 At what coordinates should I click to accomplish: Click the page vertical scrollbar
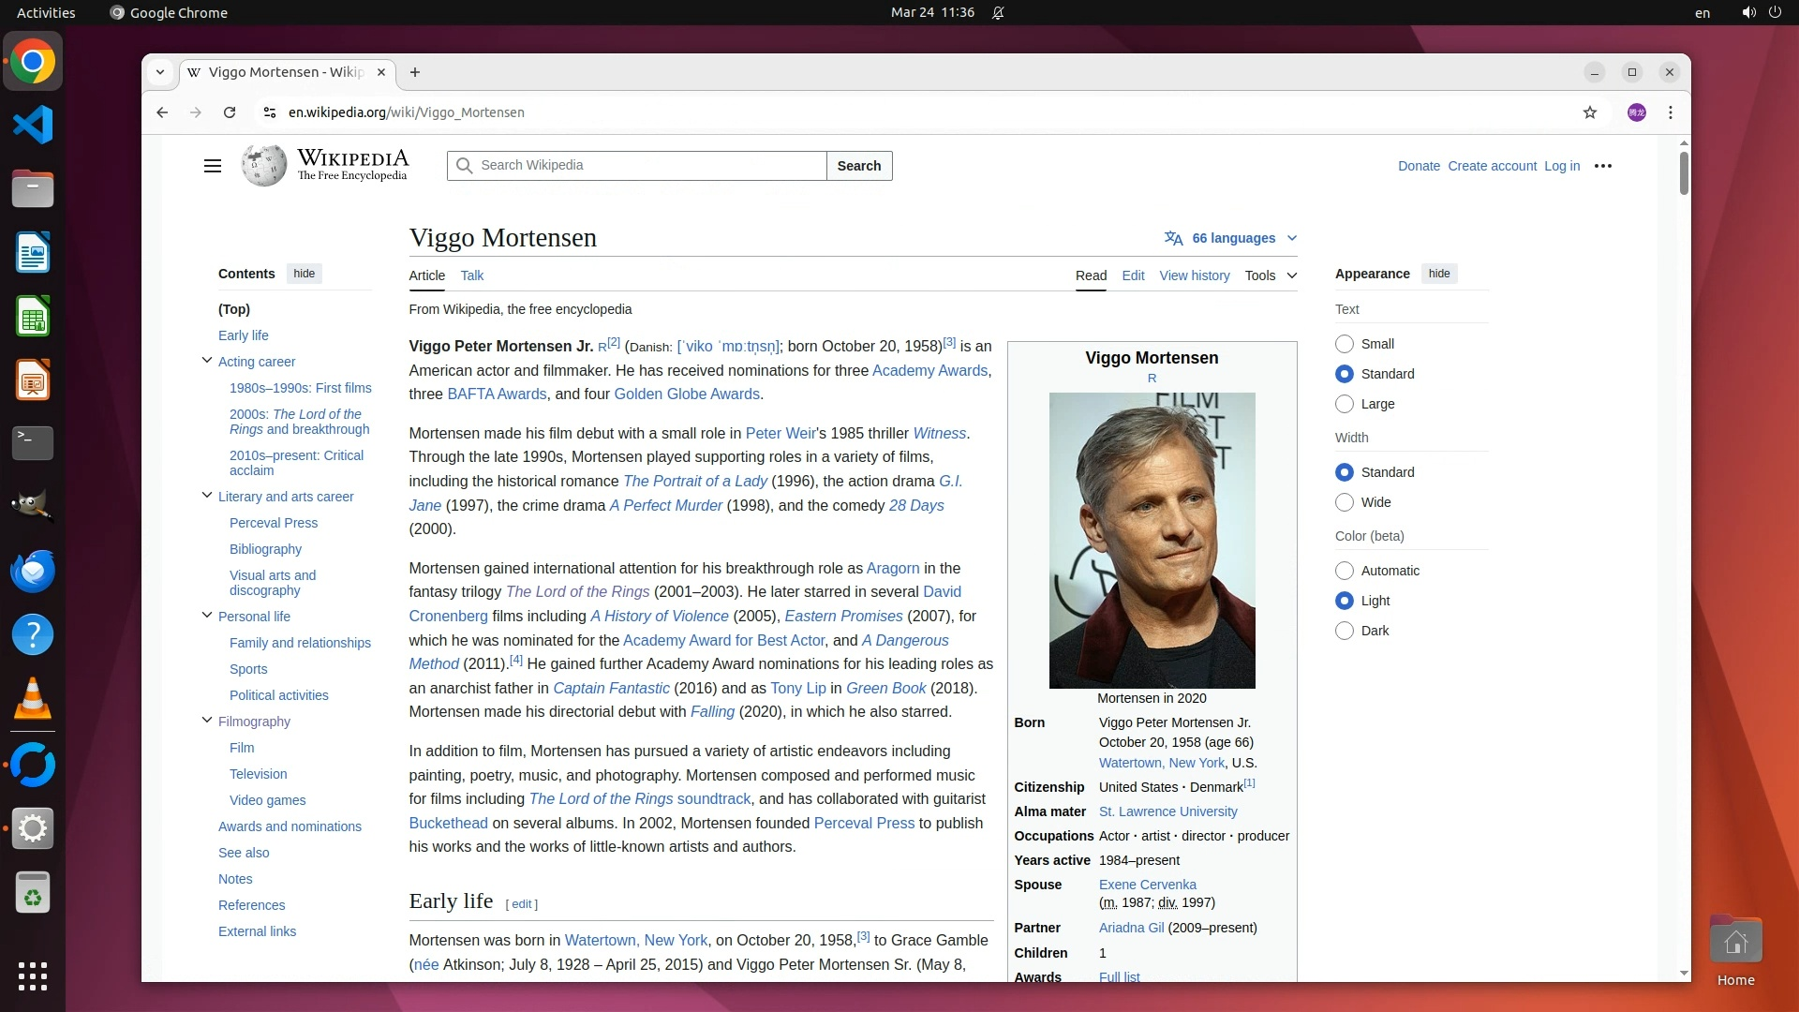pos(1684,173)
